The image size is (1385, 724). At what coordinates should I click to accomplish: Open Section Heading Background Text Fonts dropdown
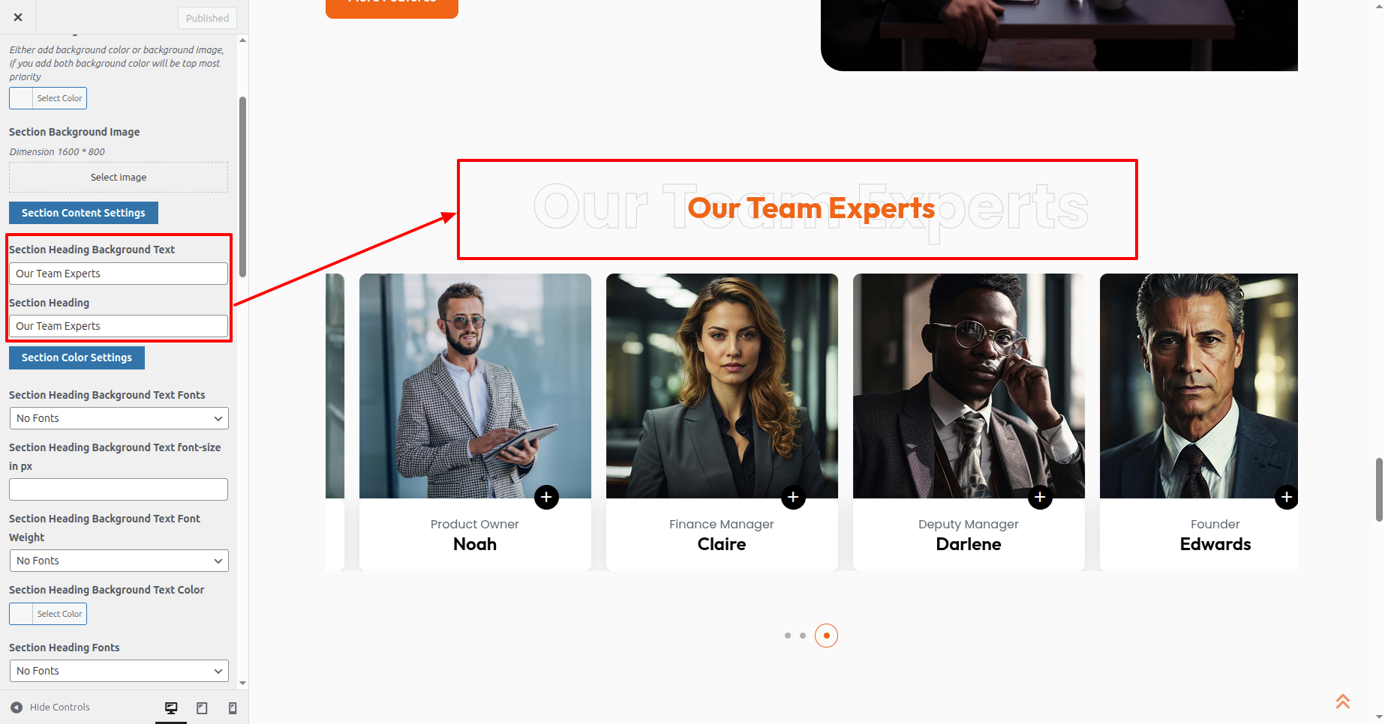(x=119, y=418)
